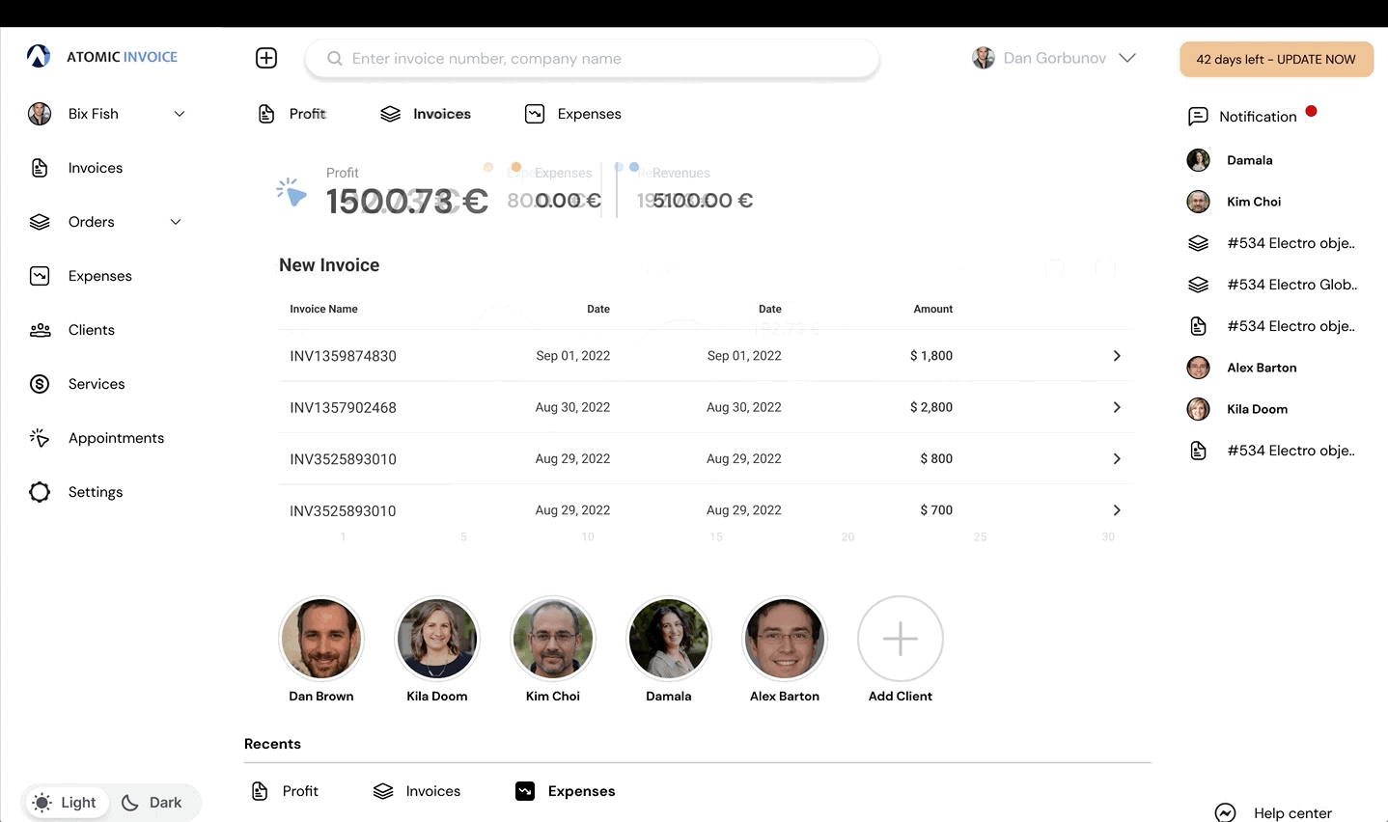
Task: Select the Expenses icon in the sidebar
Action: point(40,276)
